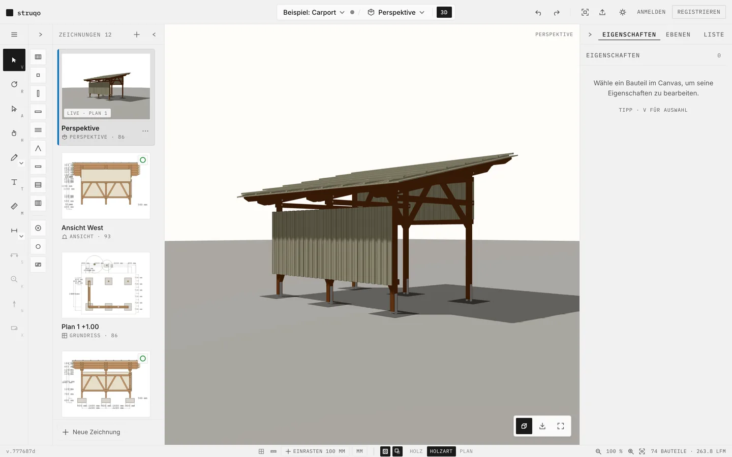Toggle snapping EINRASTEN 100 MM

tap(315, 451)
